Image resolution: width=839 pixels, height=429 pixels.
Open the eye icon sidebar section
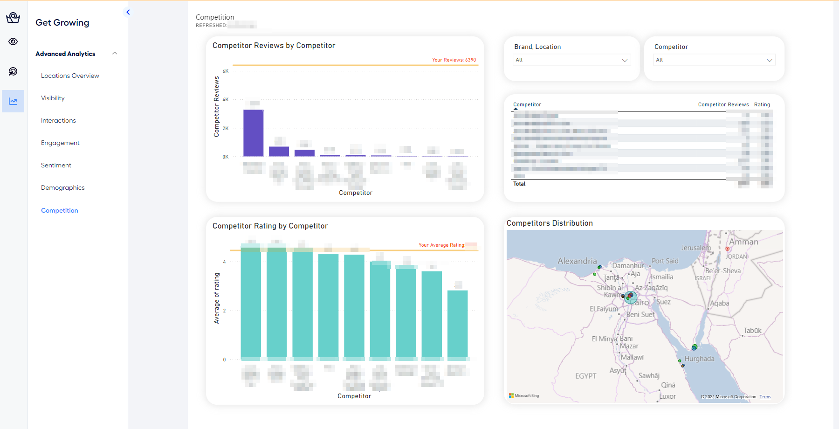13,42
